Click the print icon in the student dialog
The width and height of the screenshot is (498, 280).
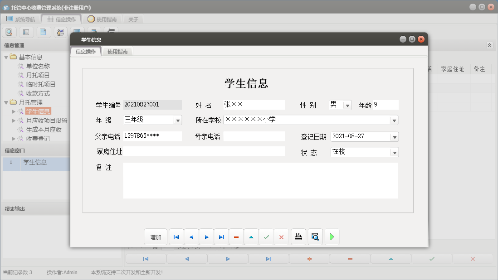point(298,237)
